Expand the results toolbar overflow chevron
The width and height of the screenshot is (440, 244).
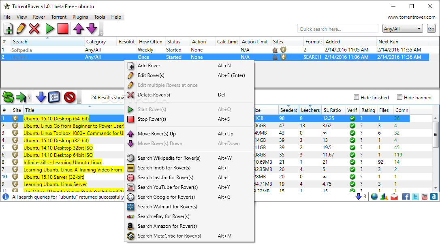click(x=79, y=102)
